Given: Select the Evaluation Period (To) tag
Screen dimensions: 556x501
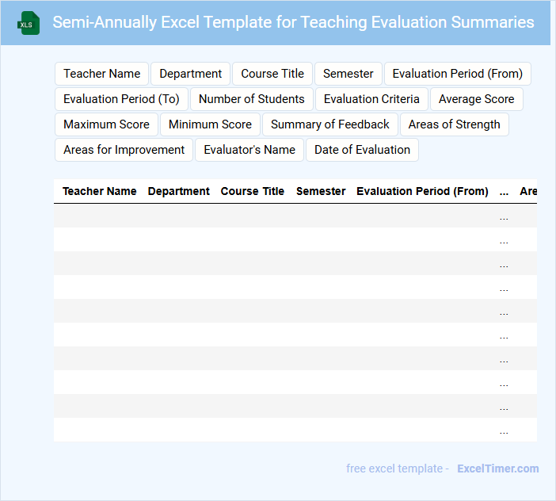Looking at the screenshot, I should tap(121, 99).
